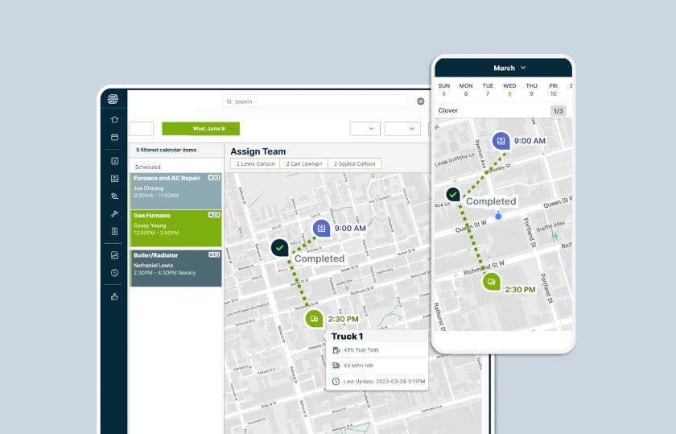The height and width of the screenshot is (434, 676).
Task: Click the green truck marker at 2:30 PM
Action: coord(313,319)
